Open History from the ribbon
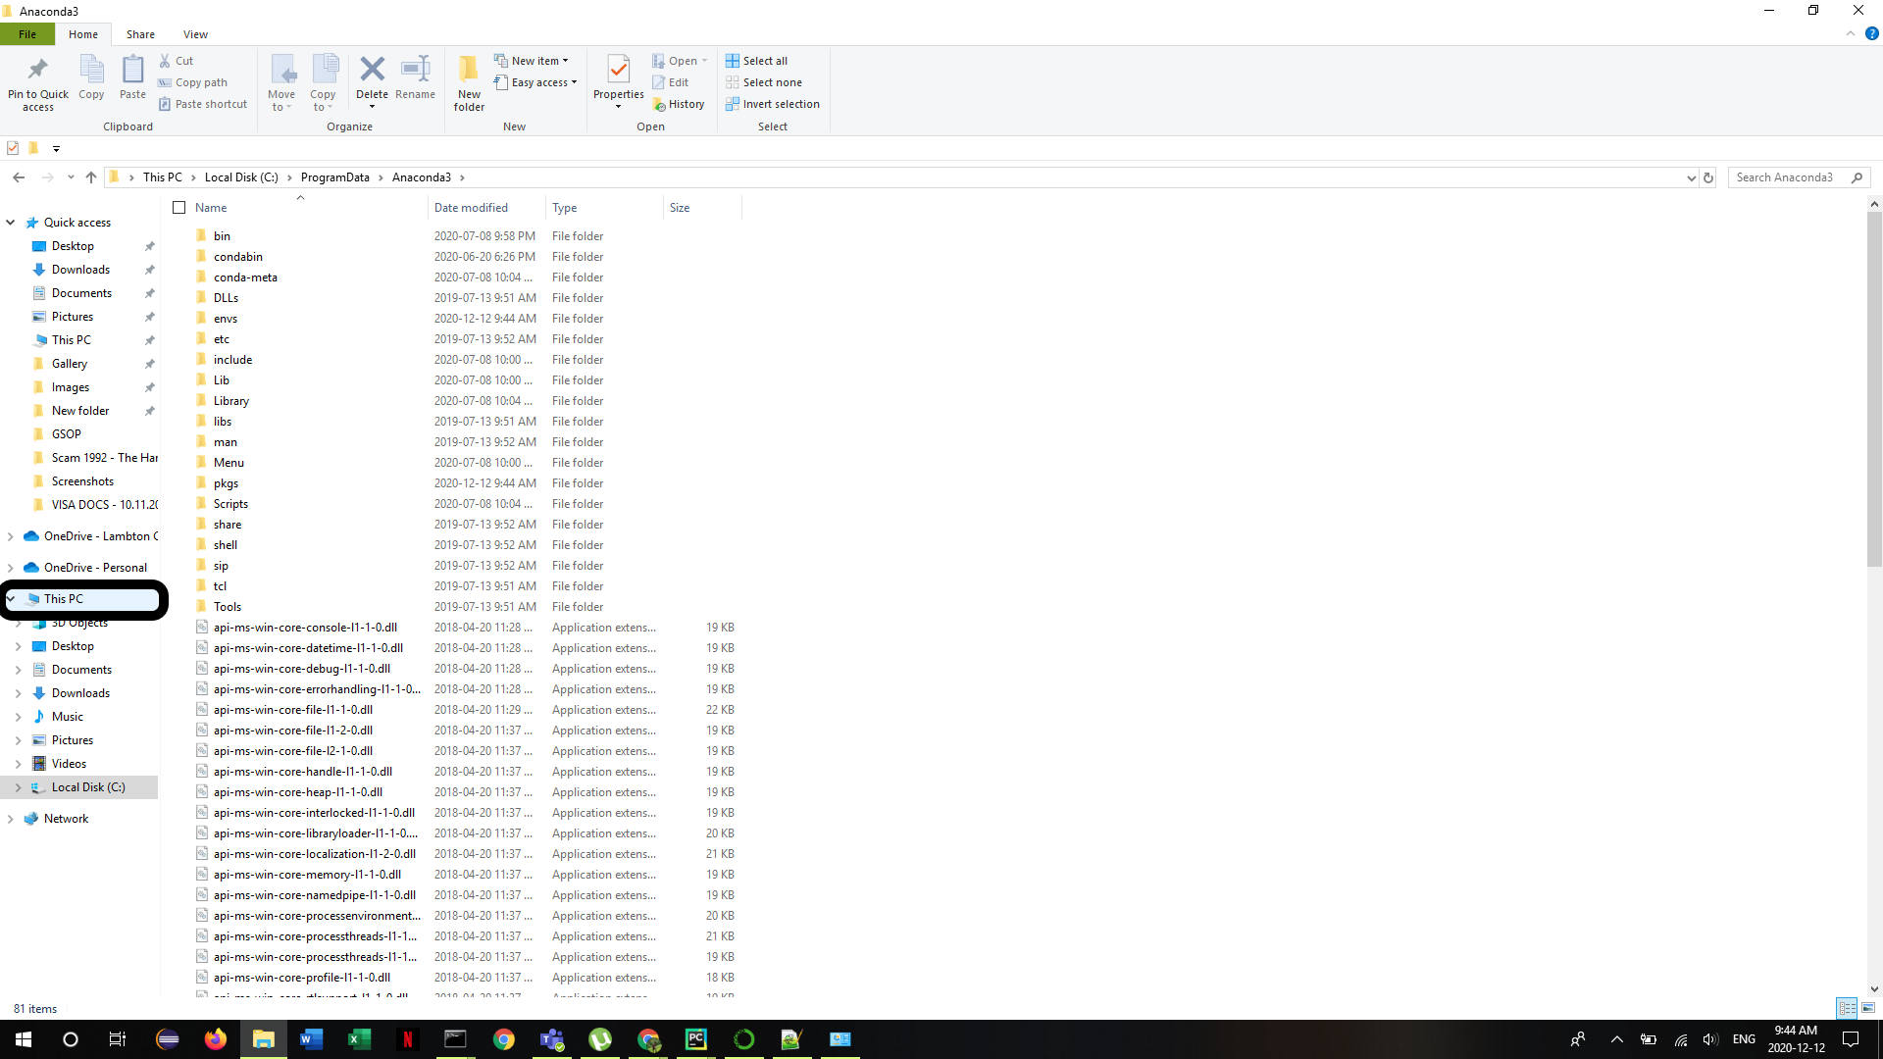Viewport: 1883px width, 1059px height. click(x=679, y=104)
